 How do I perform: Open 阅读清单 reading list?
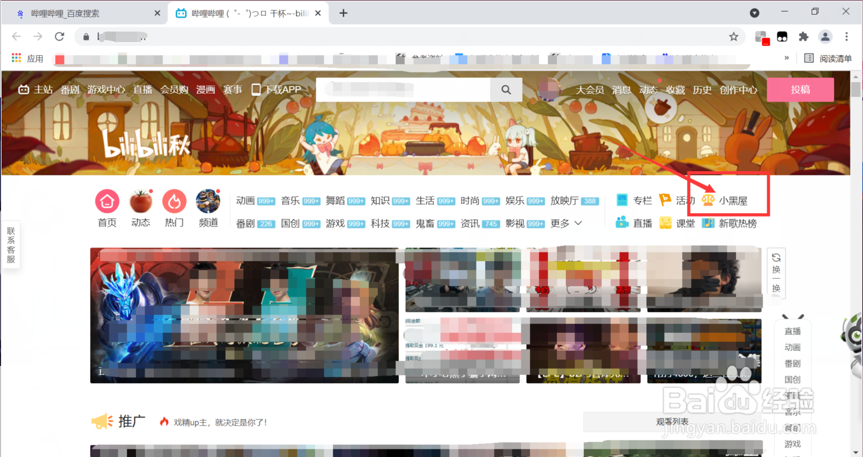828,58
